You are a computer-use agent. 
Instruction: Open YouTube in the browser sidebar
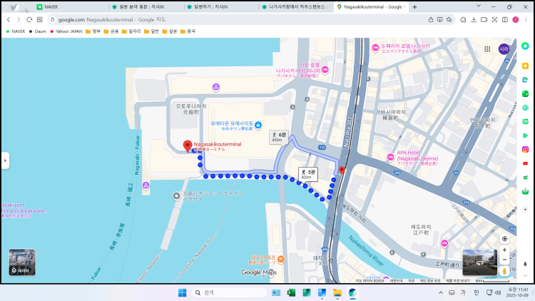point(525,163)
